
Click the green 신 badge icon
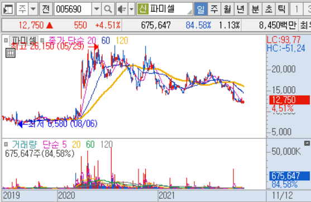coord(142,9)
